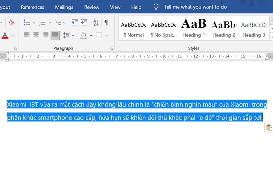Click "Xiaomi 13T" at the paragraph start
This screenshot has height=182, width=273.
pos(23,104)
